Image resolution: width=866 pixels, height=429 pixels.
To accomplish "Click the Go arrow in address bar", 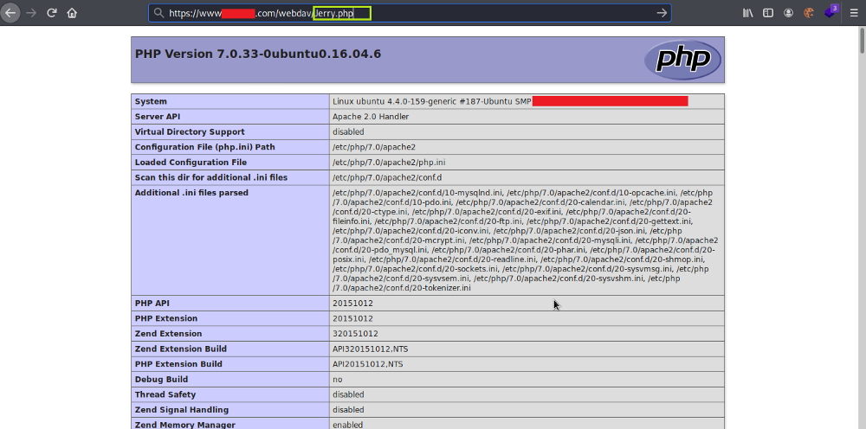I will (x=662, y=13).
